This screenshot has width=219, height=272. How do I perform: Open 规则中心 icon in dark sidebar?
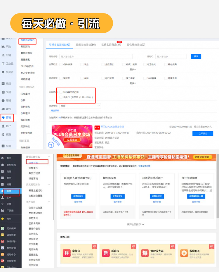tap(2, 254)
